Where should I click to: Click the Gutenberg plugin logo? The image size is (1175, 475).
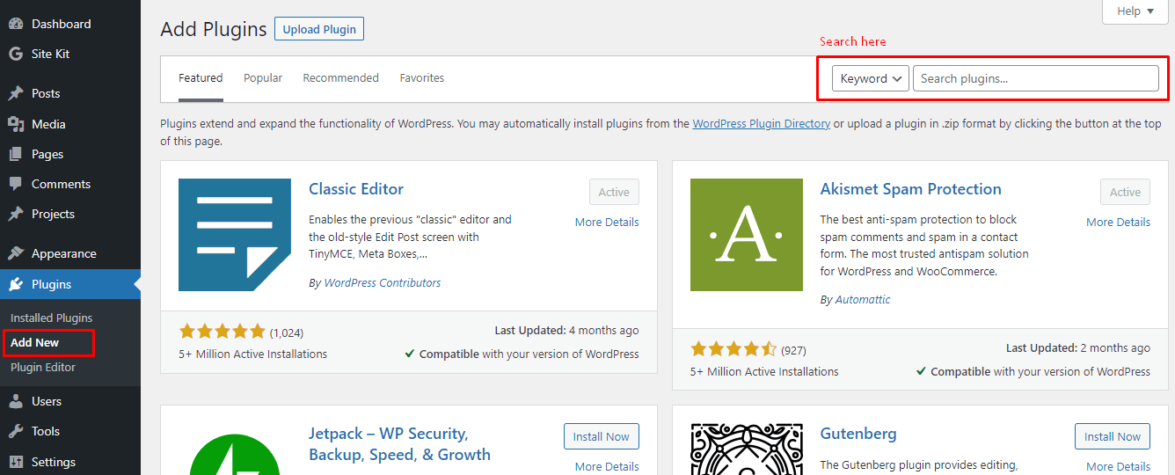coord(747,449)
